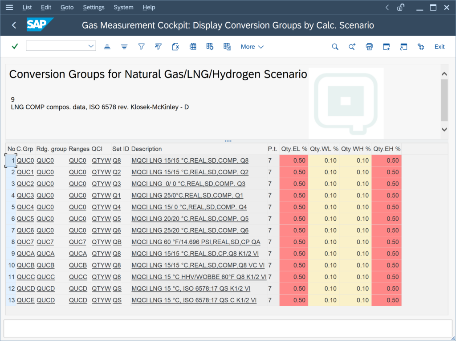Open description 'MQCI LNG 25/0°C,REAL,SD,COMP. Q1'

[187, 195]
